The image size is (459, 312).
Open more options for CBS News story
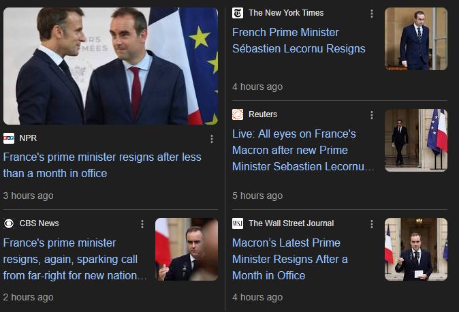[x=142, y=224]
